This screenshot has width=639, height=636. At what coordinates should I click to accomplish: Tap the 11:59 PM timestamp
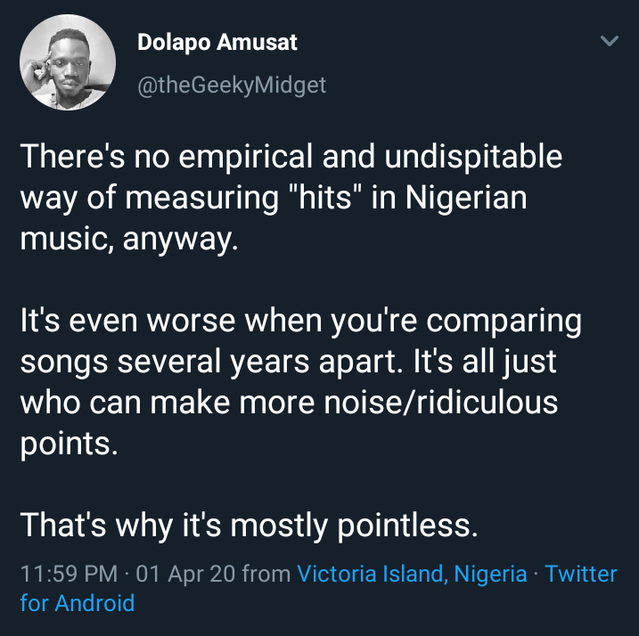(69, 574)
